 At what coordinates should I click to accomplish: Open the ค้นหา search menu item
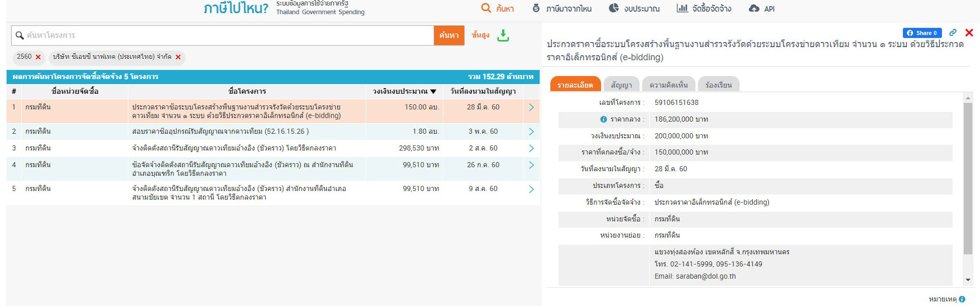(498, 9)
